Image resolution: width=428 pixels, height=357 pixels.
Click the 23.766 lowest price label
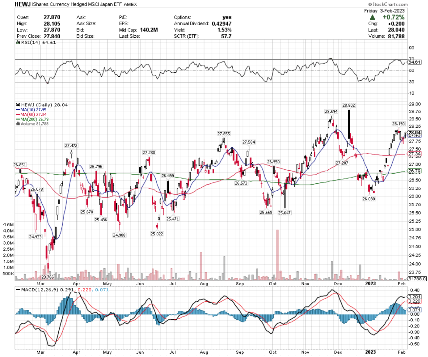tap(48, 277)
